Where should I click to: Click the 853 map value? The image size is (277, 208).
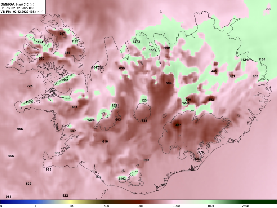255,76
